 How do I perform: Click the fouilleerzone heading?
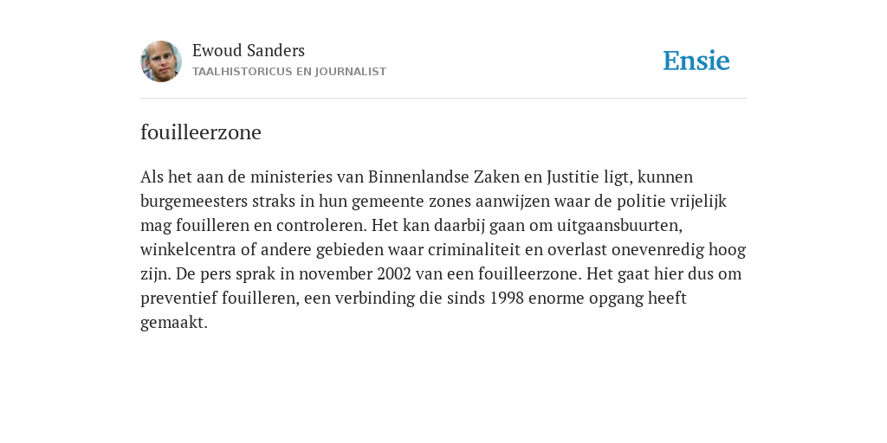(x=201, y=132)
